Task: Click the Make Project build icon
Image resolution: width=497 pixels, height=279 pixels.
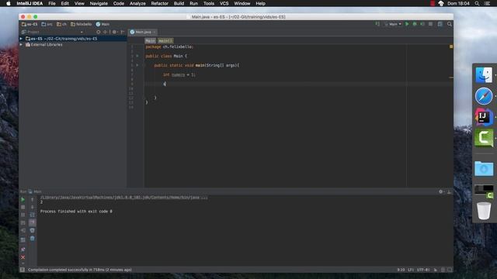Action: [x=377, y=24]
